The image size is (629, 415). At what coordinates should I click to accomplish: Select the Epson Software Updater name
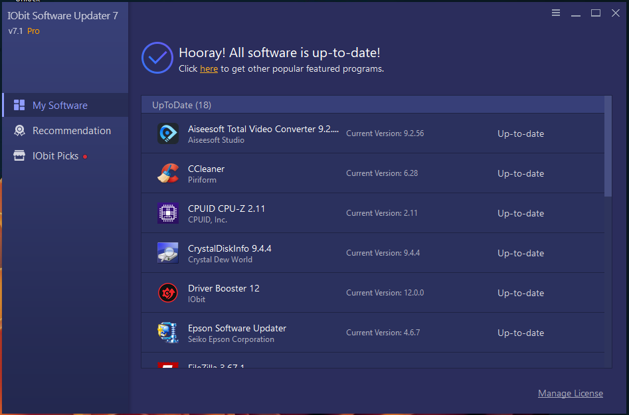(237, 328)
